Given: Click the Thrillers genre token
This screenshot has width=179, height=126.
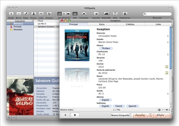Looking at the screenshot, I should pos(106,48).
